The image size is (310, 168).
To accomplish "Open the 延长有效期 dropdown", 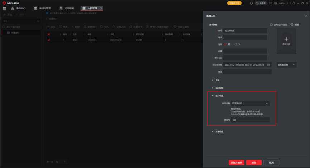I will click(x=286, y=65).
